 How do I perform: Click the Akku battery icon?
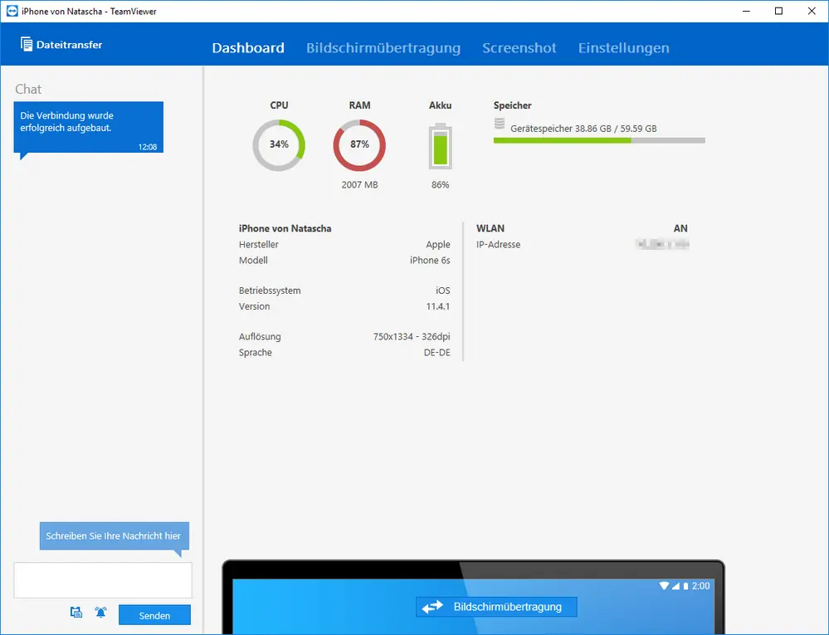coord(441,146)
